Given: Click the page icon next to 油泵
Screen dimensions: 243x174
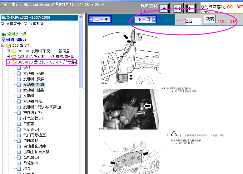Looking at the screenshot, I should [19, 169].
